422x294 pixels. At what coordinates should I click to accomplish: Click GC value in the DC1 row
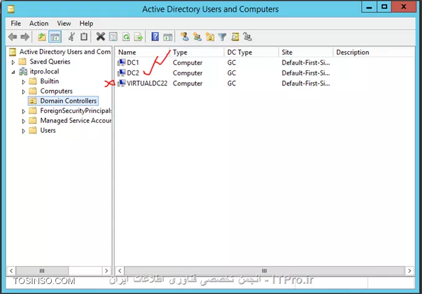pos(232,62)
